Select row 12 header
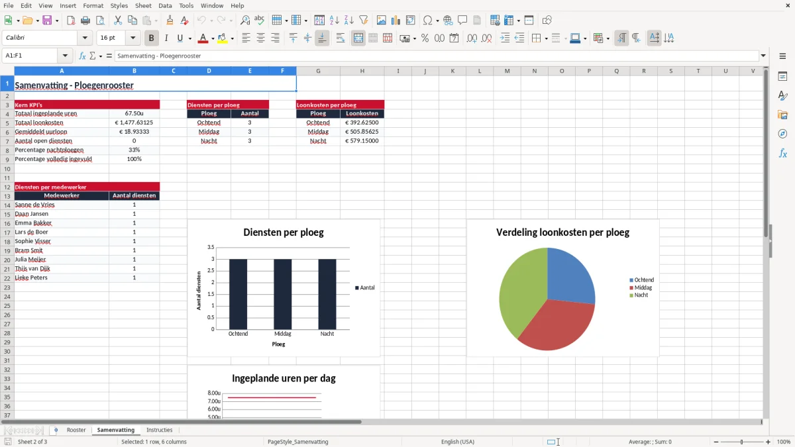Viewport: 795px width, 447px height. click(7, 187)
